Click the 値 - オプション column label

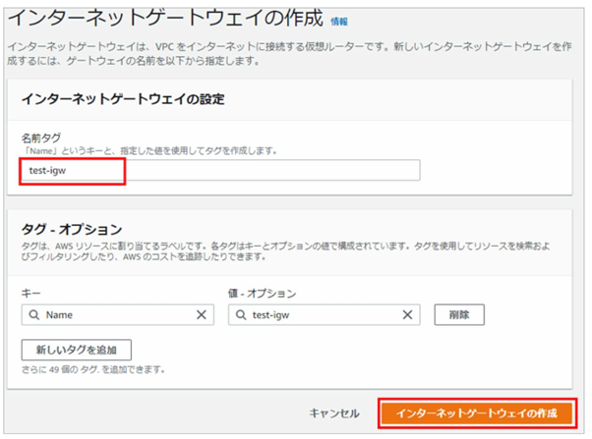coord(261,293)
